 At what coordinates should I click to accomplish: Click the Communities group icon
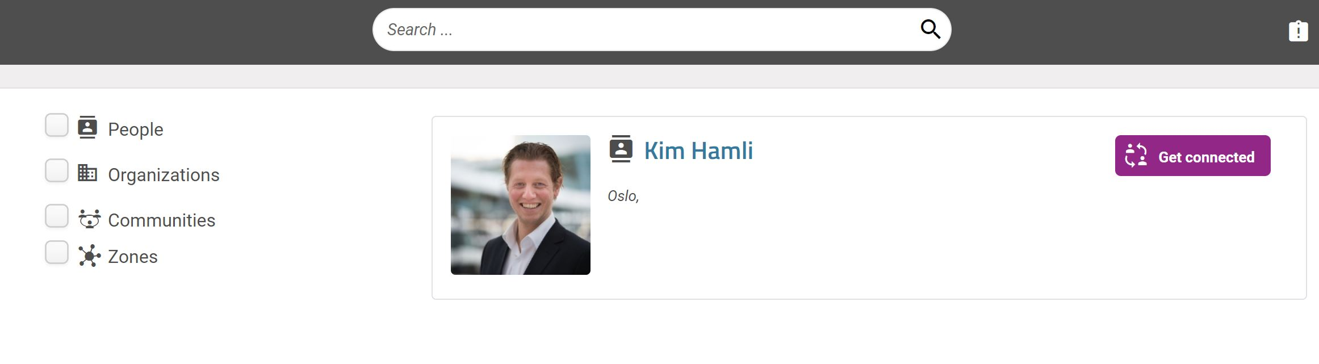coord(89,219)
